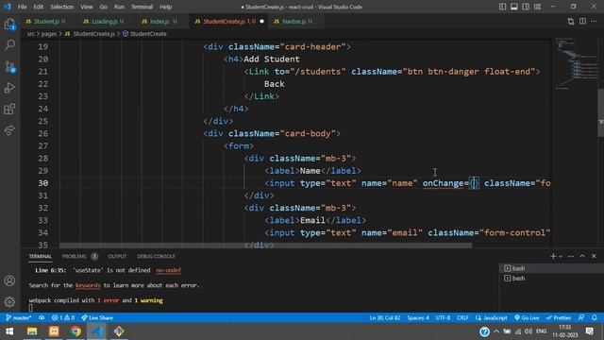Open the Explorer view in activity bar

9,25
